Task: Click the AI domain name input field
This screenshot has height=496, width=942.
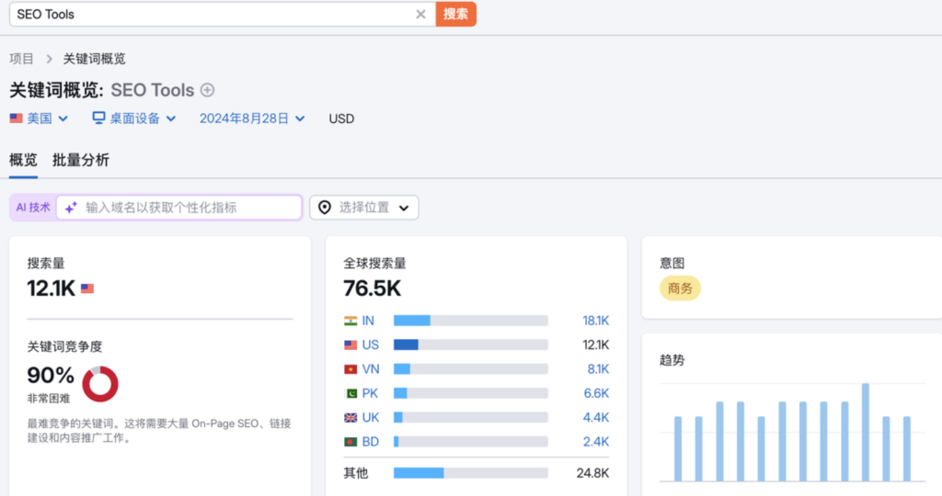Action: click(189, 208)
